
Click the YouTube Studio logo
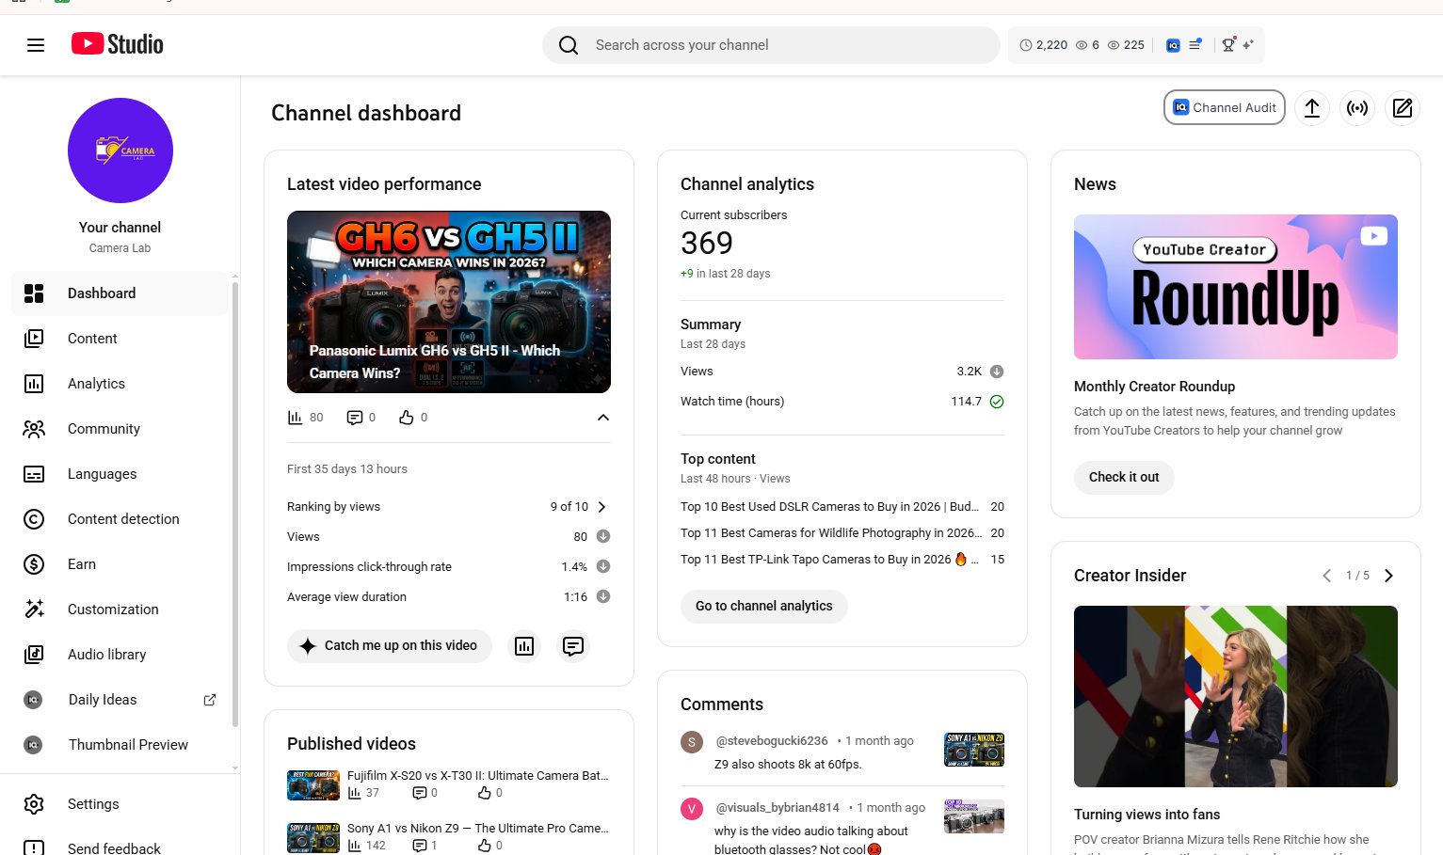[118, 44]
